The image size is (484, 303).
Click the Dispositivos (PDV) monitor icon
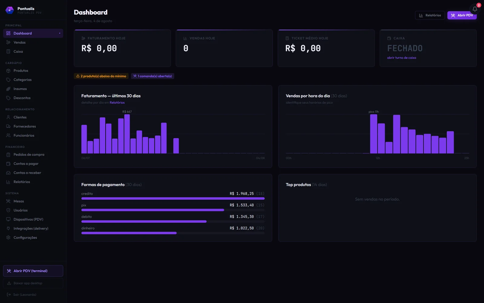8,219
